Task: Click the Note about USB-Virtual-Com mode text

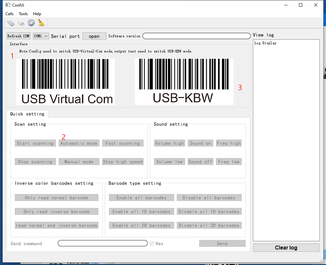Action: point(106,51)
